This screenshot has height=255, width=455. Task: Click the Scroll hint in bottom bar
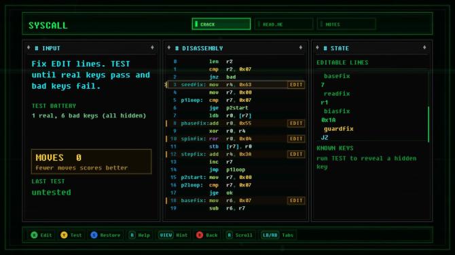click(x=240, y=235)
